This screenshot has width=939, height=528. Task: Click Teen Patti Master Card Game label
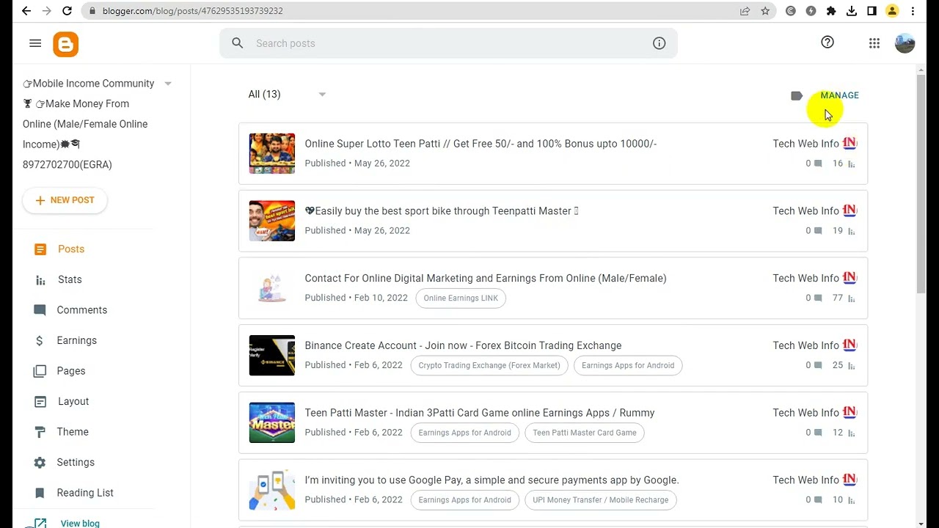[585, 433]
